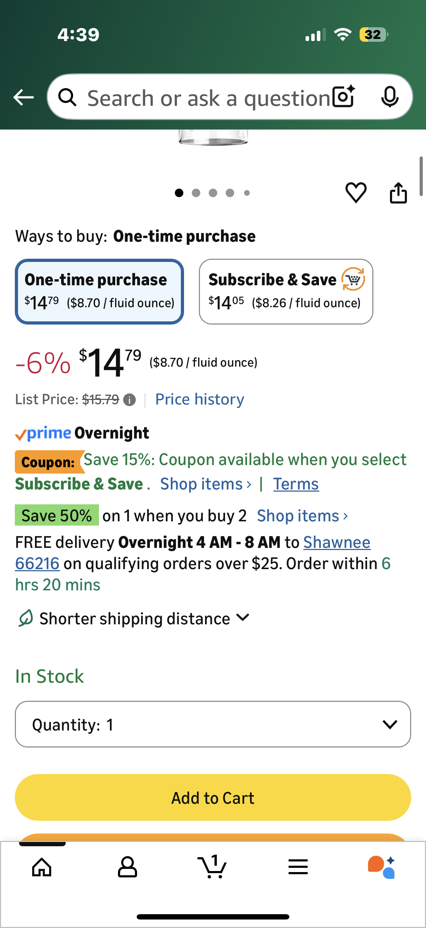This screenshot has height=928, width=426.
Task: Open camera lens search icon
Action: pyautogui.click(x=343, y=97)
